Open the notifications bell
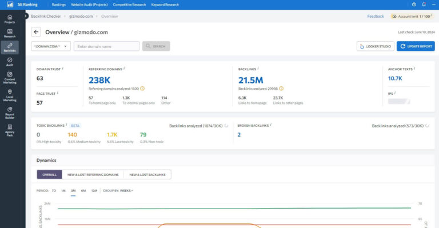The image size is (439, 228). pos(424,5)
